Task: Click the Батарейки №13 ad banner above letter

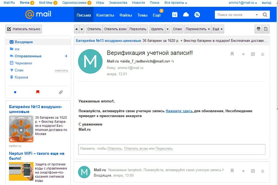Action: point(172,40)
